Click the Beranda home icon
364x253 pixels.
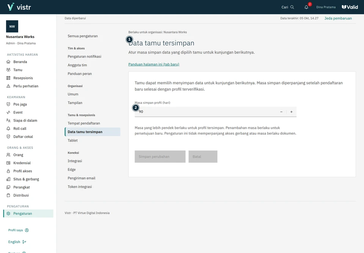tap(8, 62)
